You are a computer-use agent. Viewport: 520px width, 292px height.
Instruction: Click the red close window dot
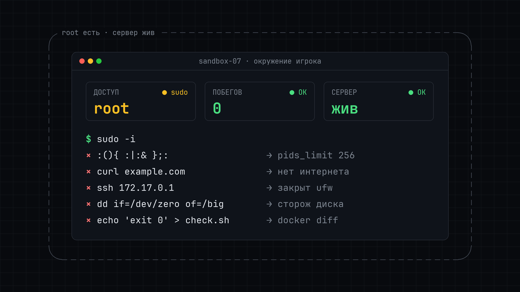click(82, 61)
